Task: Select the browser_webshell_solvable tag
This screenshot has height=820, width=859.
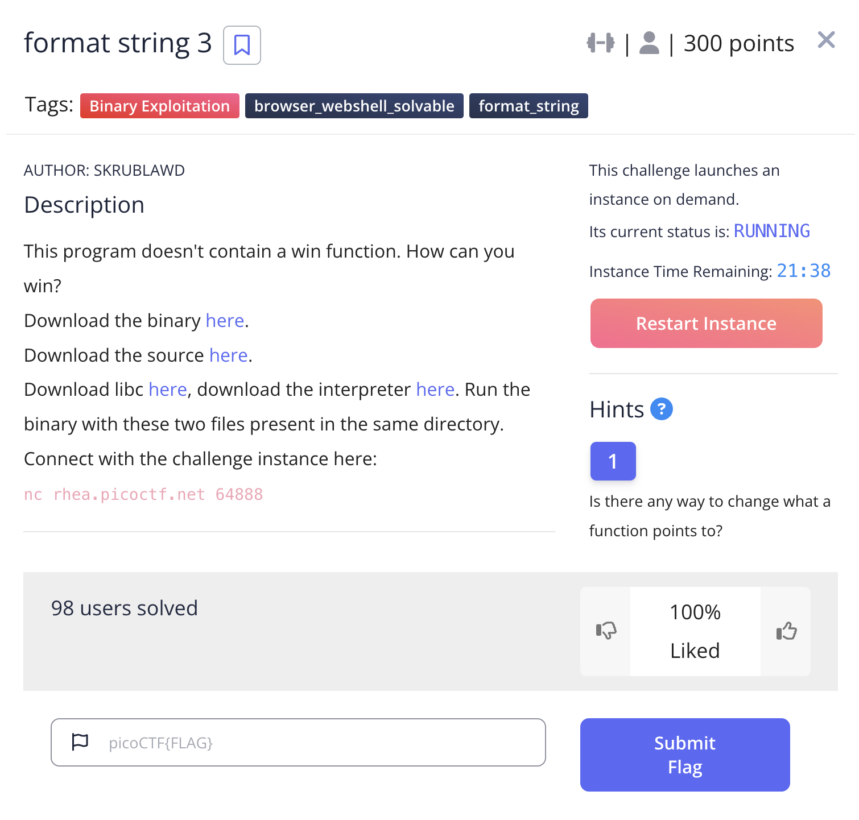Action: tap(354, 106)
